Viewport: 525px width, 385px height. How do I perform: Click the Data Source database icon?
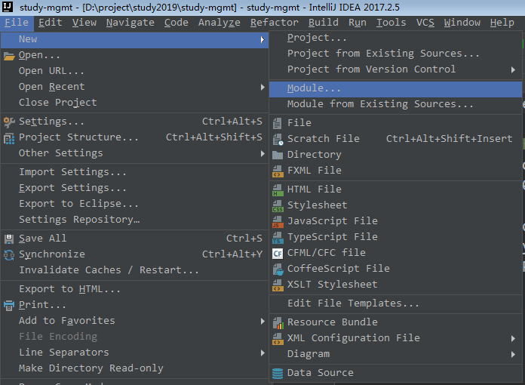pyautogui.click(x=278, y=373)
